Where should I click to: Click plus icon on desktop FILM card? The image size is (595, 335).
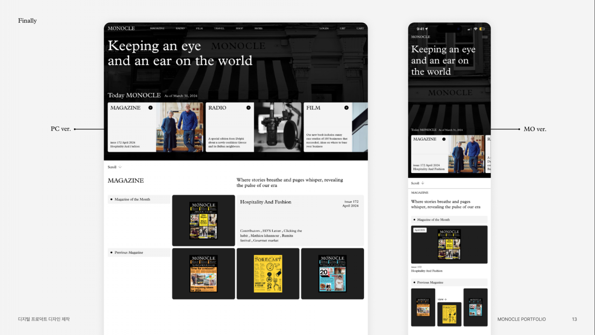pyautogui.click(x=346, y=107)
